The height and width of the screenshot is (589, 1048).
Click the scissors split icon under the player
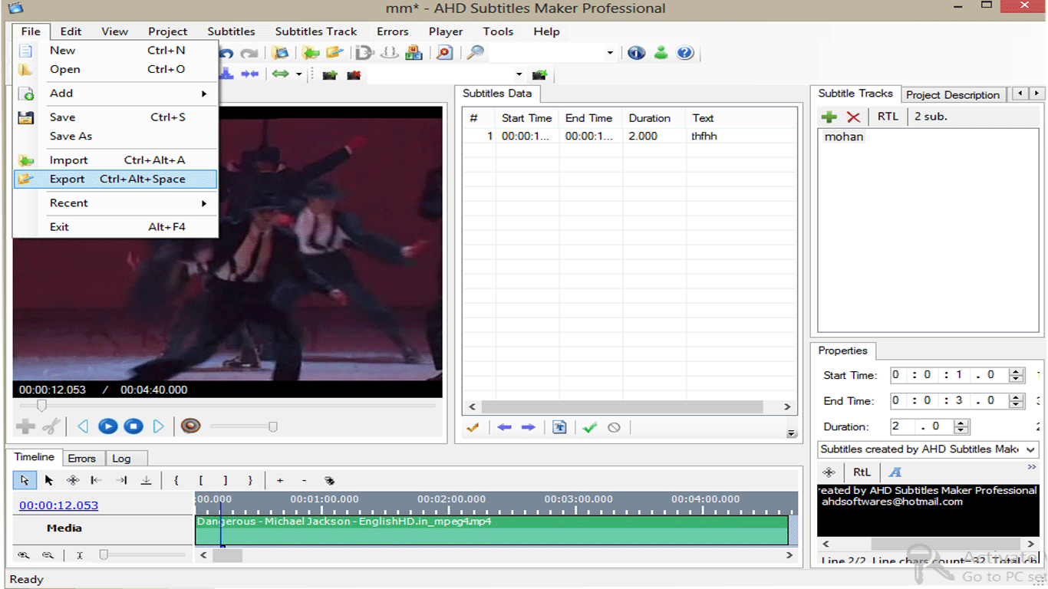click(51, 426)
